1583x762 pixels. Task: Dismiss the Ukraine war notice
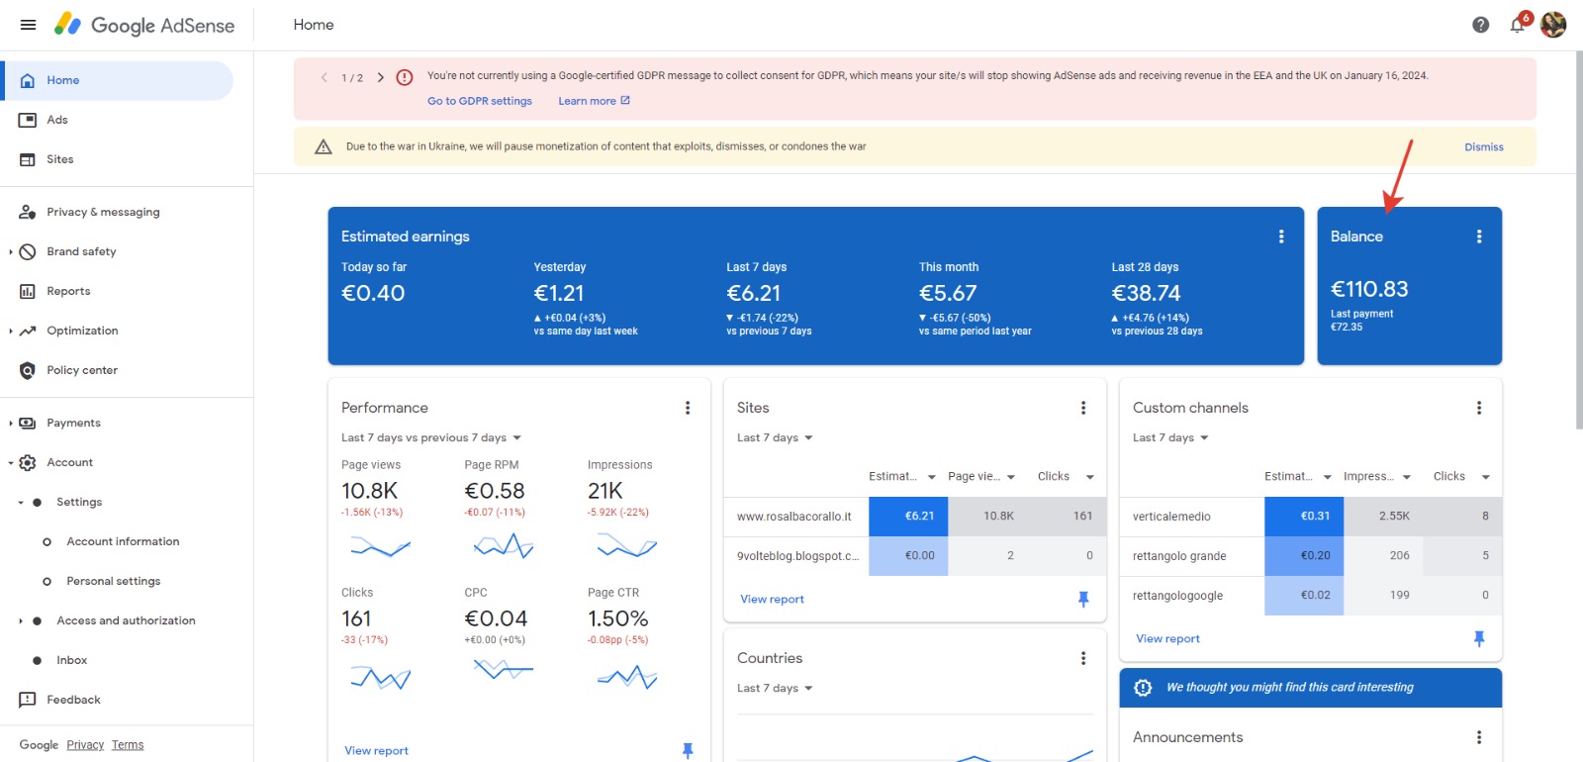click(1483, 146)
